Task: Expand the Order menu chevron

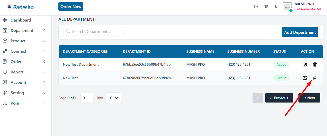Action: click(x=44, y=62)
